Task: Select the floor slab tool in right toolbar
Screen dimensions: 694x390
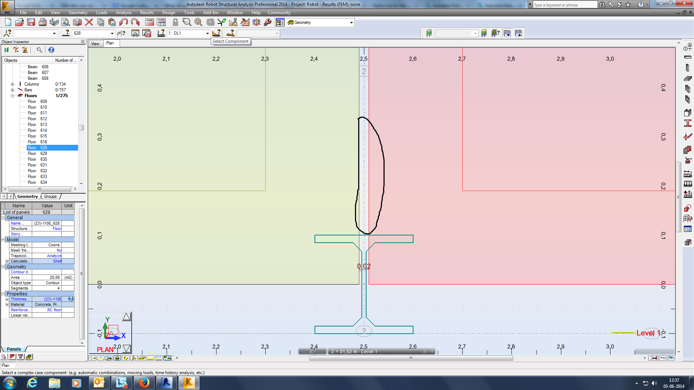Action: (688, 78)
